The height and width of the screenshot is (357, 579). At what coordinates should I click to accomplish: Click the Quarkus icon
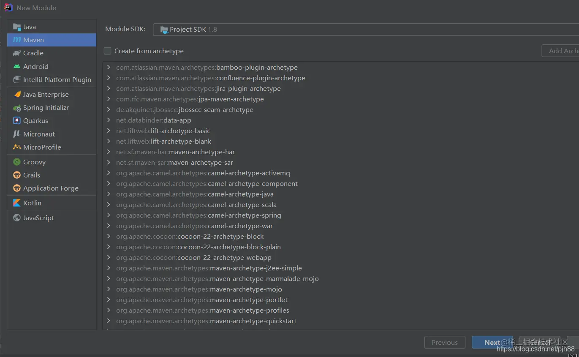[x=17, y=121]
